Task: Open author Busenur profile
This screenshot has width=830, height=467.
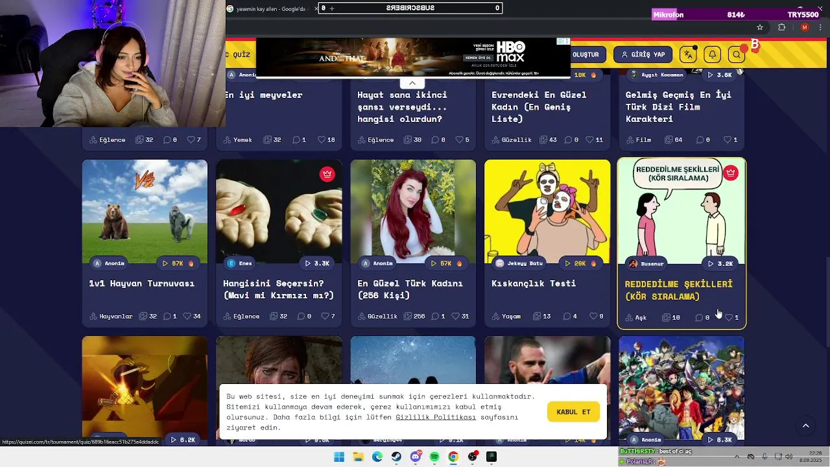Action: pyautogui.click(x=646, y=263)
